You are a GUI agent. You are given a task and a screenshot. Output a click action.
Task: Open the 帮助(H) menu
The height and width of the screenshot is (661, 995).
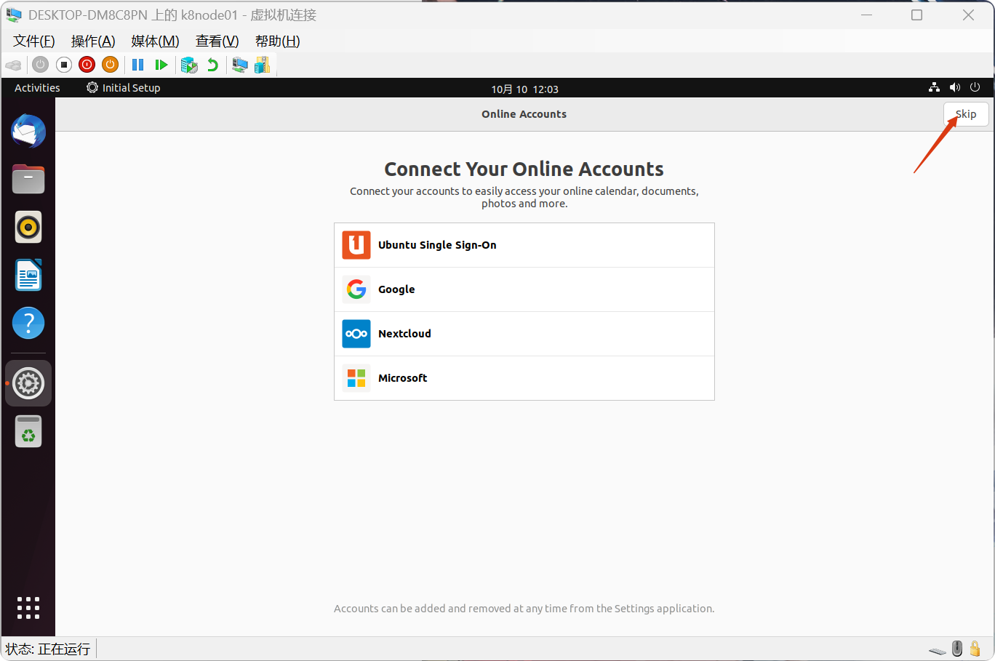click(277, 41)
